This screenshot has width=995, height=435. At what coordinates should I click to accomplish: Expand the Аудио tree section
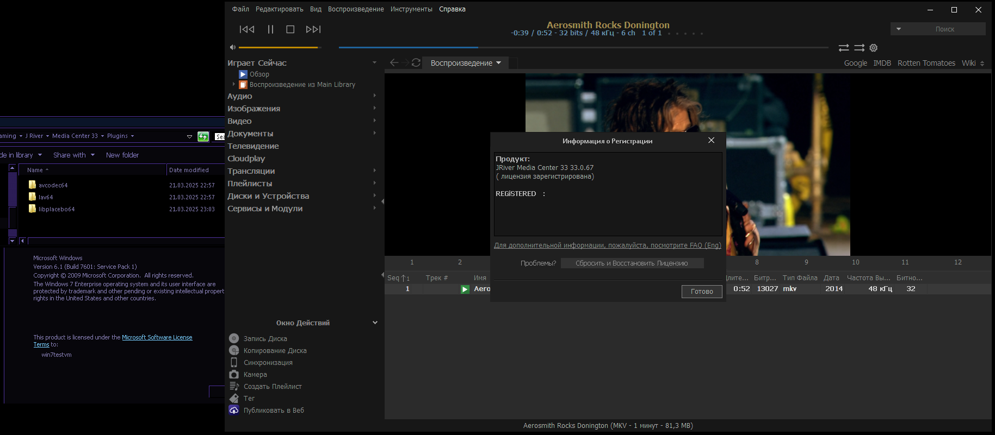[374, 96]
